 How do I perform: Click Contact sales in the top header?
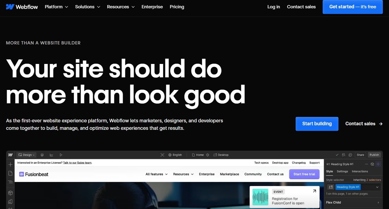tap(301, 7)
